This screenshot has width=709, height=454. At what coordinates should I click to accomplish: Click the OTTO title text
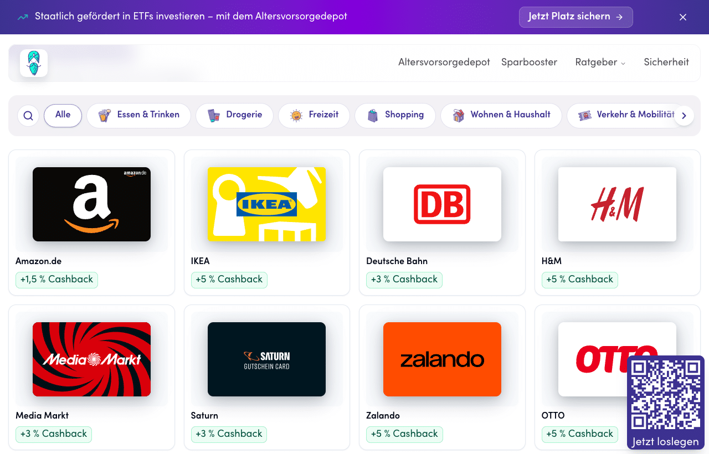(553, 416)
